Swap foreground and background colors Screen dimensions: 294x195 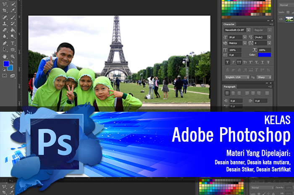(x=12, y=62)
